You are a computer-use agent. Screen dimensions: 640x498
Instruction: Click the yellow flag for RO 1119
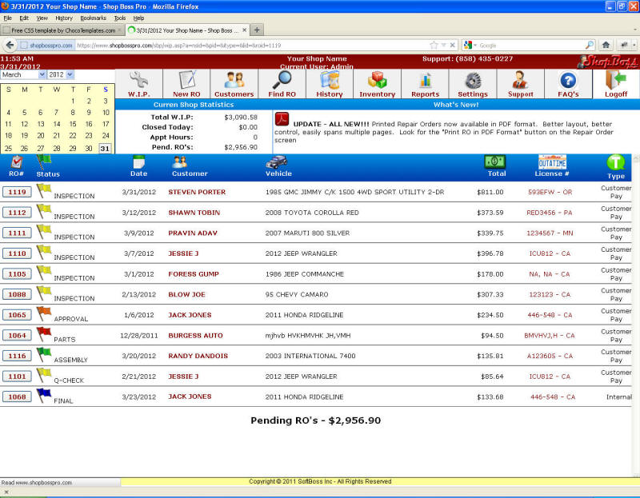coord(44,191)
